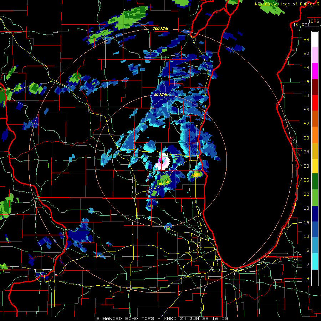Select the legend value 42
Screen dimensions: 321x321
[306, 124]
